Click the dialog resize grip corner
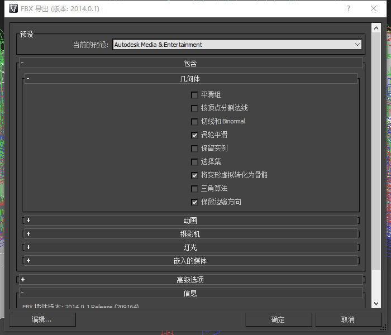 tap(384, 328)
